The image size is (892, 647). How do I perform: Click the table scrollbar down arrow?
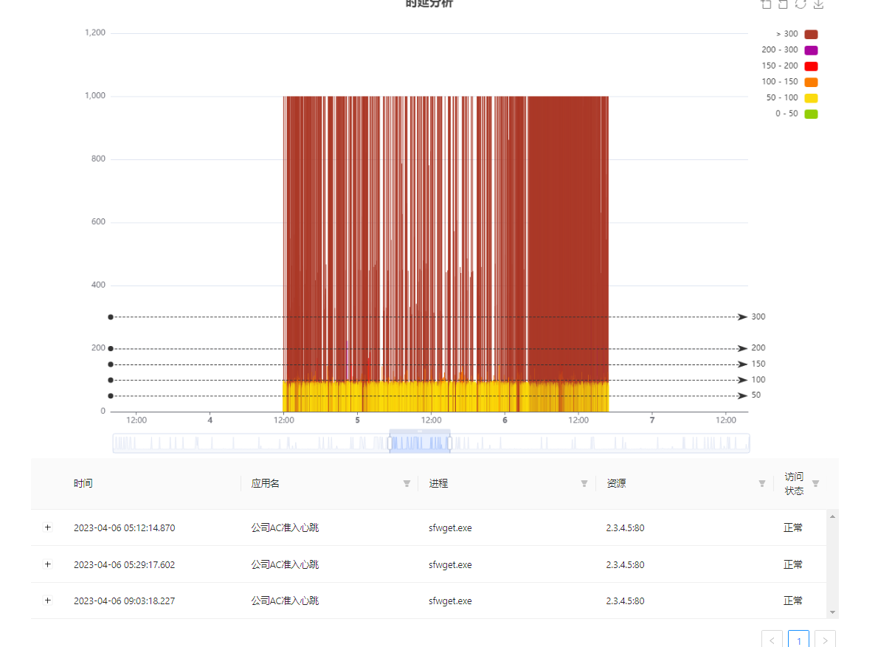[x=833, y=612]
